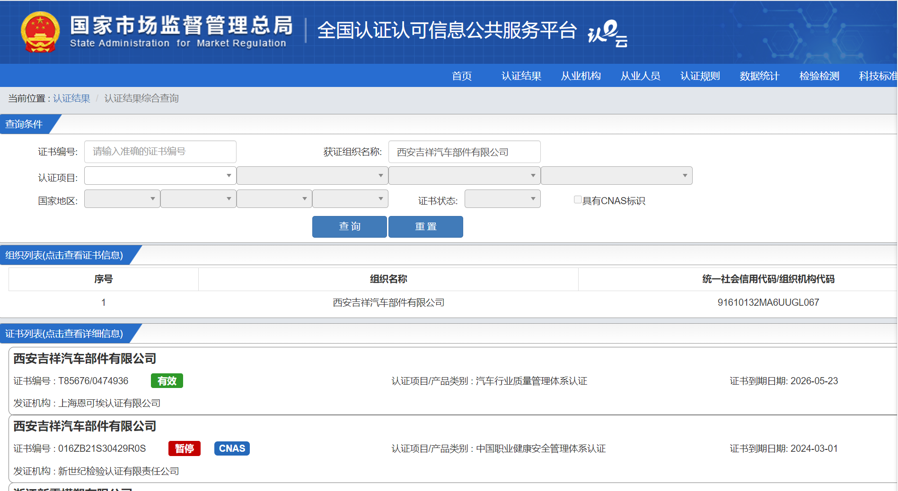Image resolution: width=898 pixels, height=491 pixels.
Task: Click row number 1 in organization table
Action: [x=104, y=302]
